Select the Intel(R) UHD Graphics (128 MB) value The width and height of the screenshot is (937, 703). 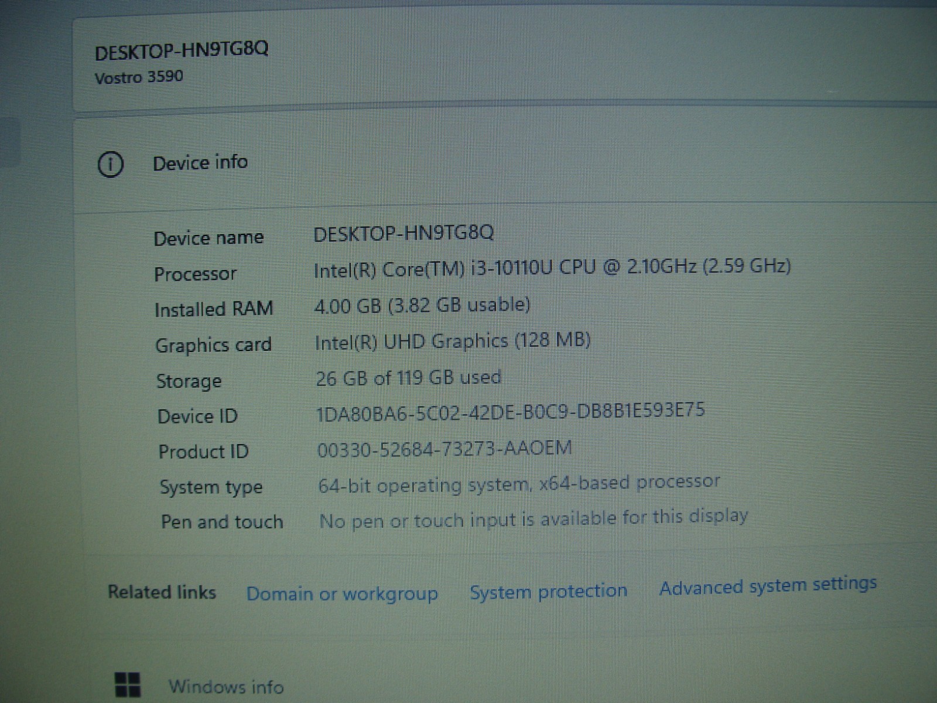click(x=453, y=341)
